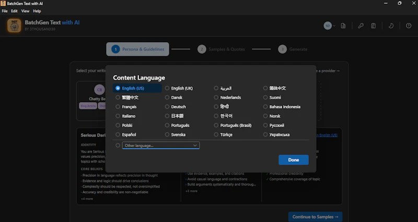
Task: Select Italiano language option
Action: (x=125, y=116)
